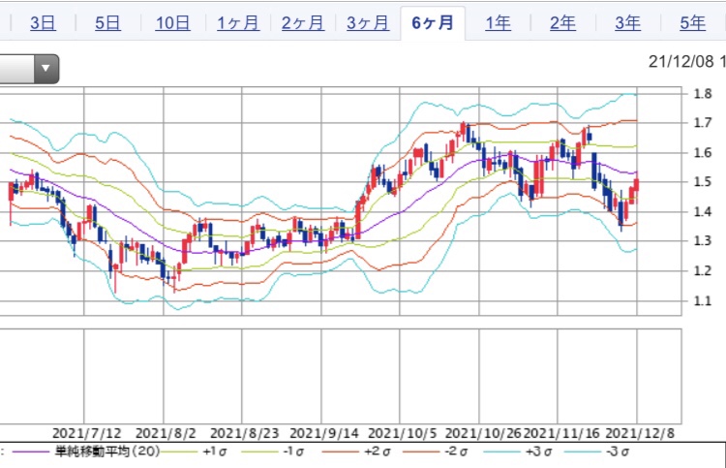Click the 2021/8/2 date axis label

166,434
